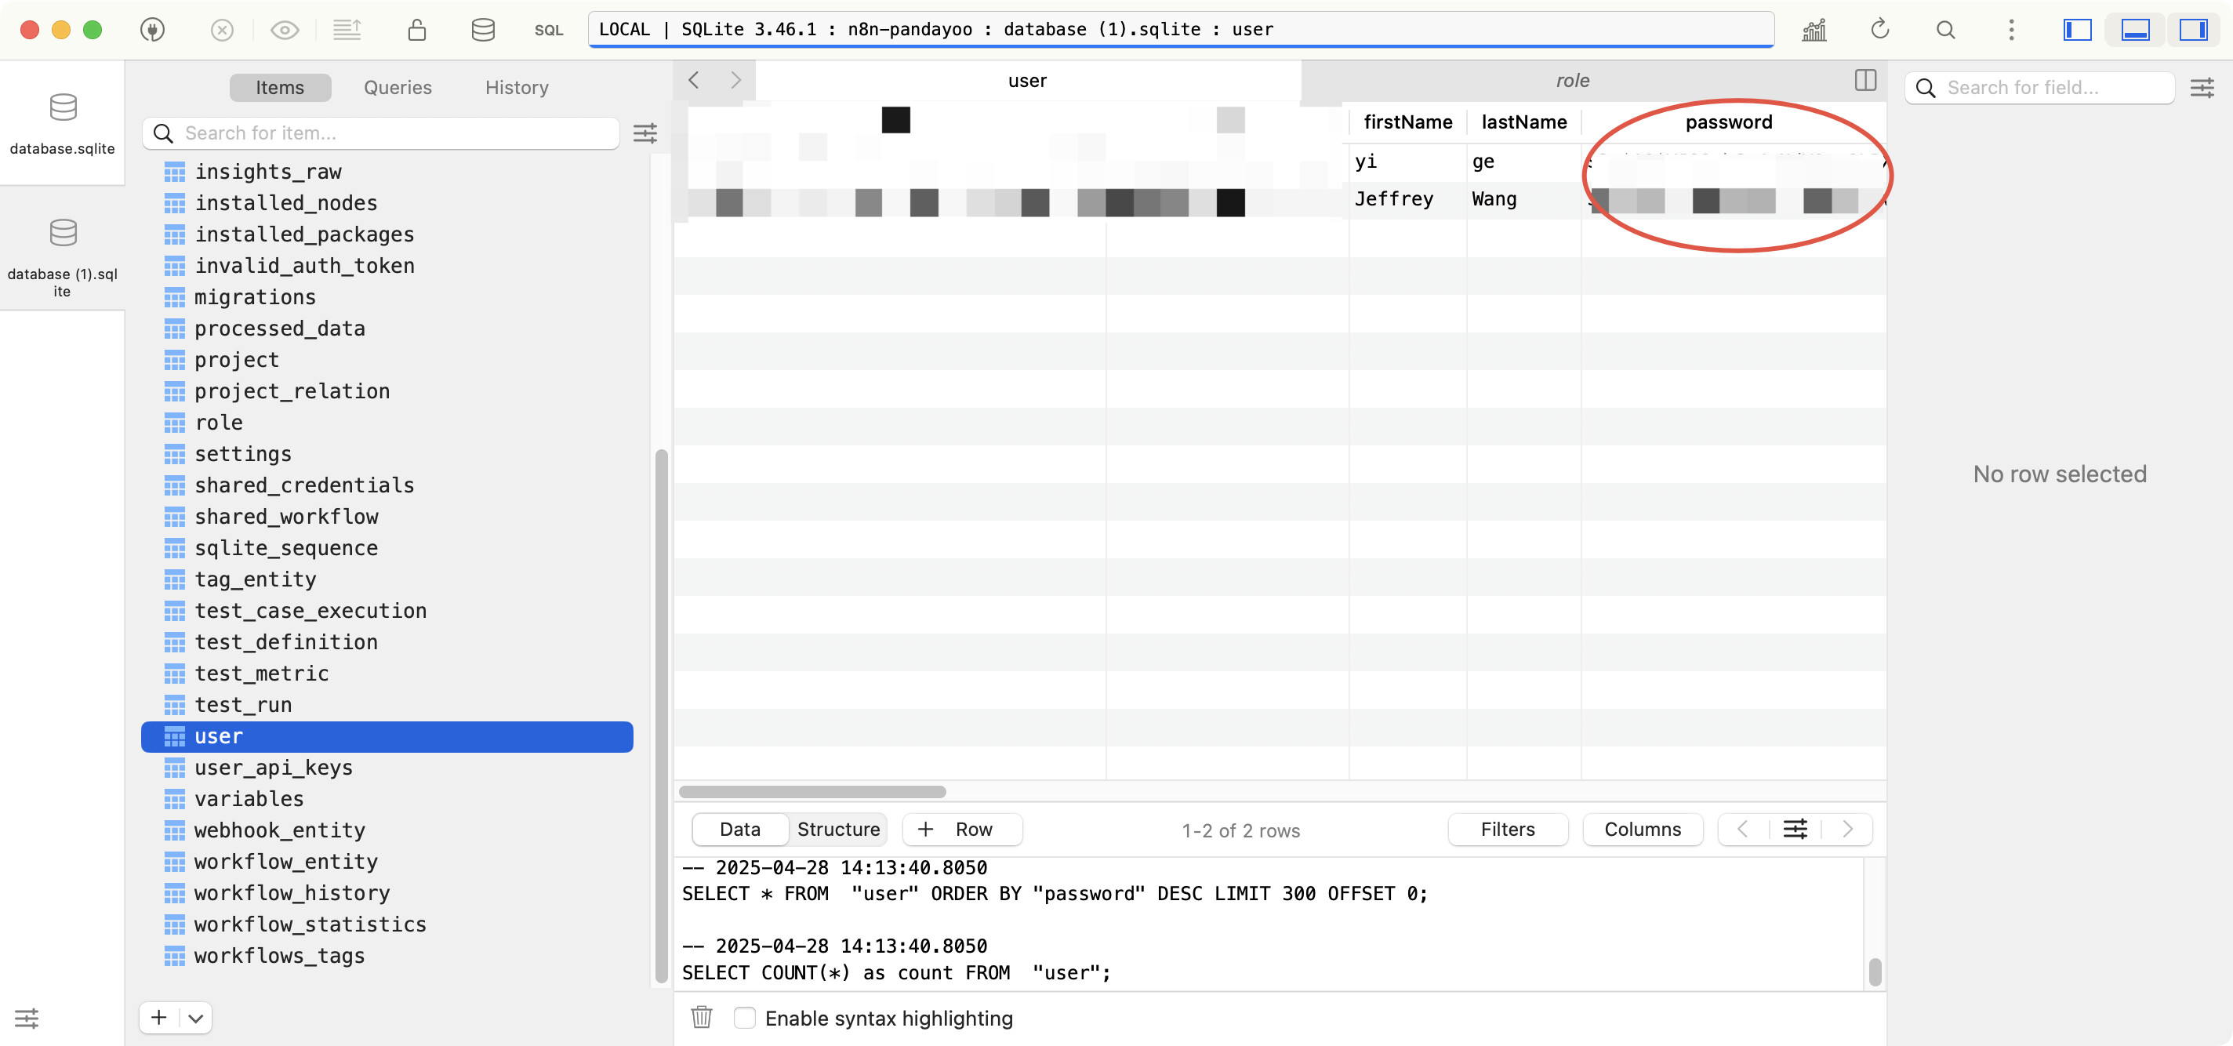Toggle the bottom console panel
Viewport: 2233px width, 1046px height.
coord(2134,30)
